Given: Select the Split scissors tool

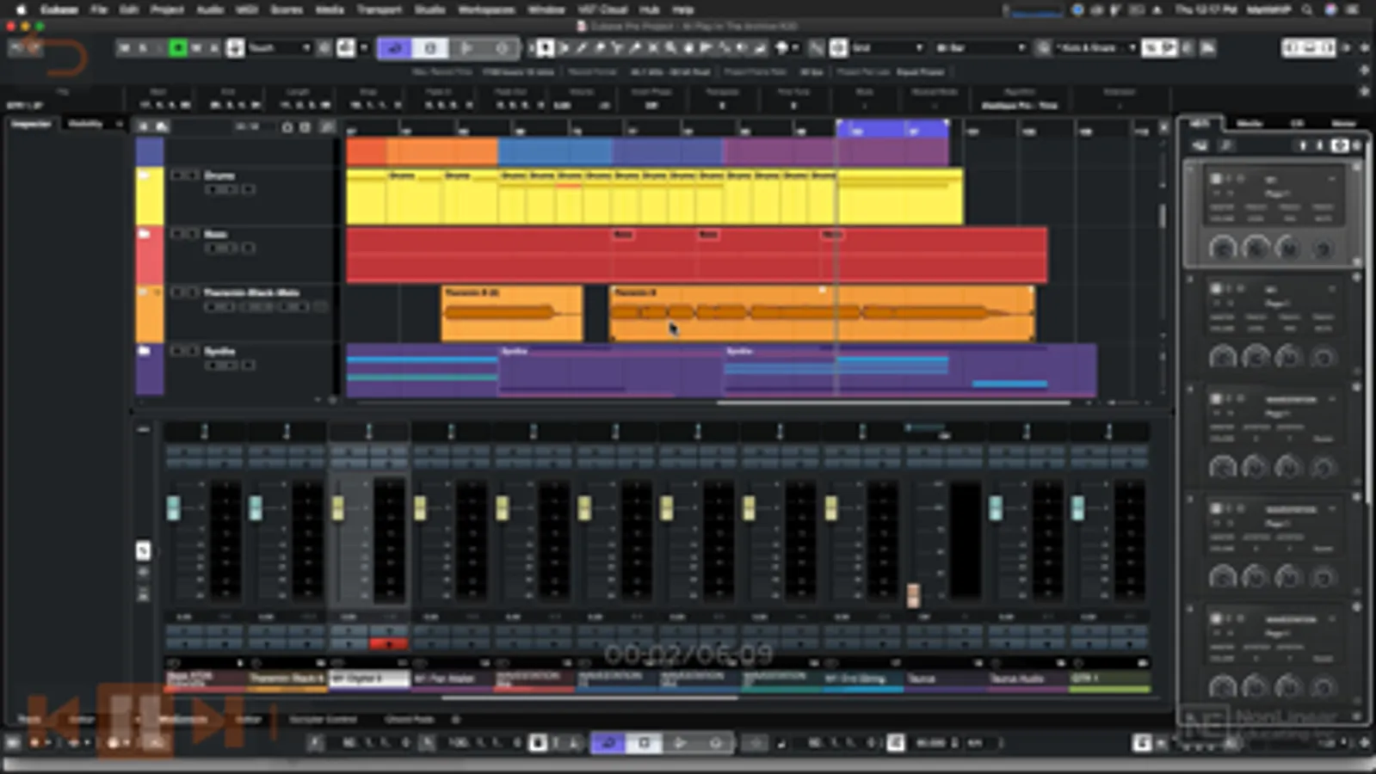Looking at the screenshot, I should pos(618,48).
